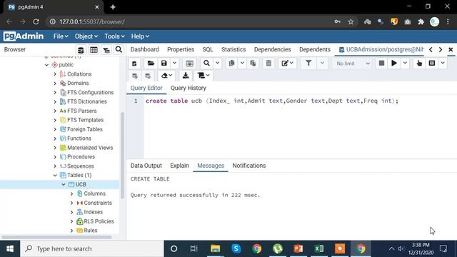457x257 pixels.
Task: Open the copy options dropdown arrow
Action: 242,64
